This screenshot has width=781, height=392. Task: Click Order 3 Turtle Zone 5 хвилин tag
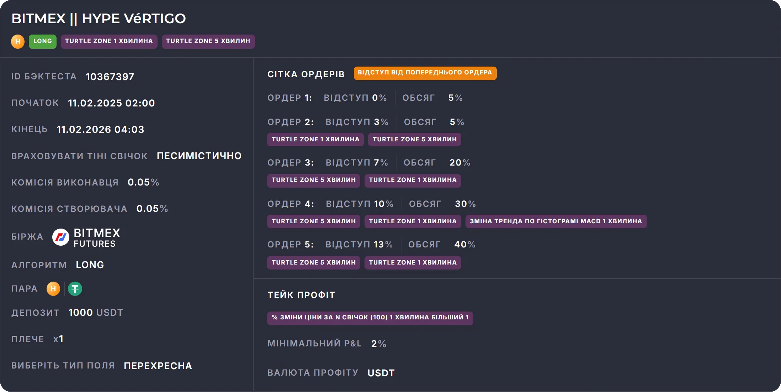coord(314,180)
